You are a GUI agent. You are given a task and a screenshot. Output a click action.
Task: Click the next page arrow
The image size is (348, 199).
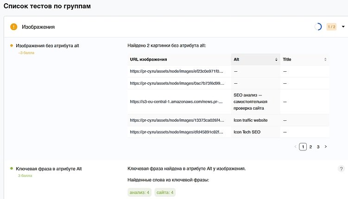(326, 147)
